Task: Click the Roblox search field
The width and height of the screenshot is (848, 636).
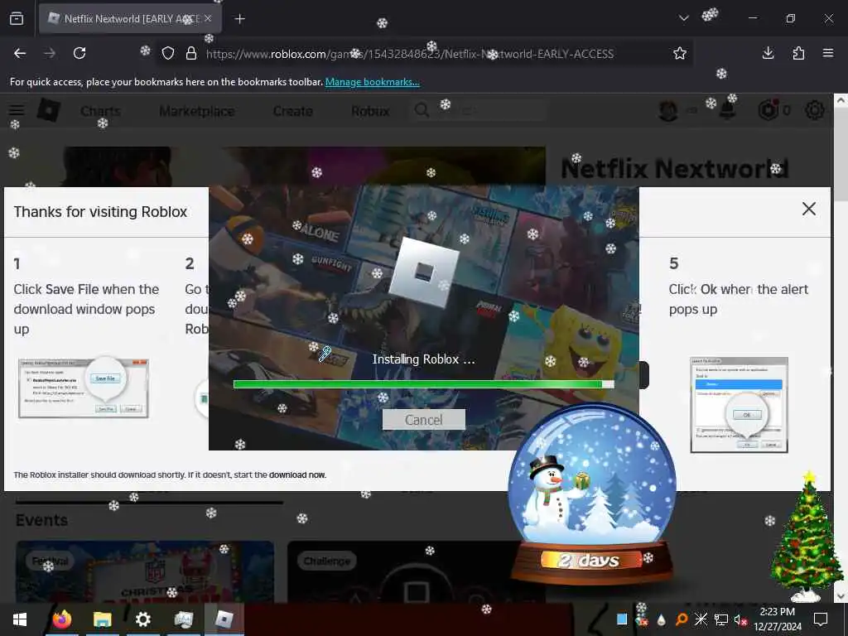Action: pyautogui.click(x=479, y=111)
